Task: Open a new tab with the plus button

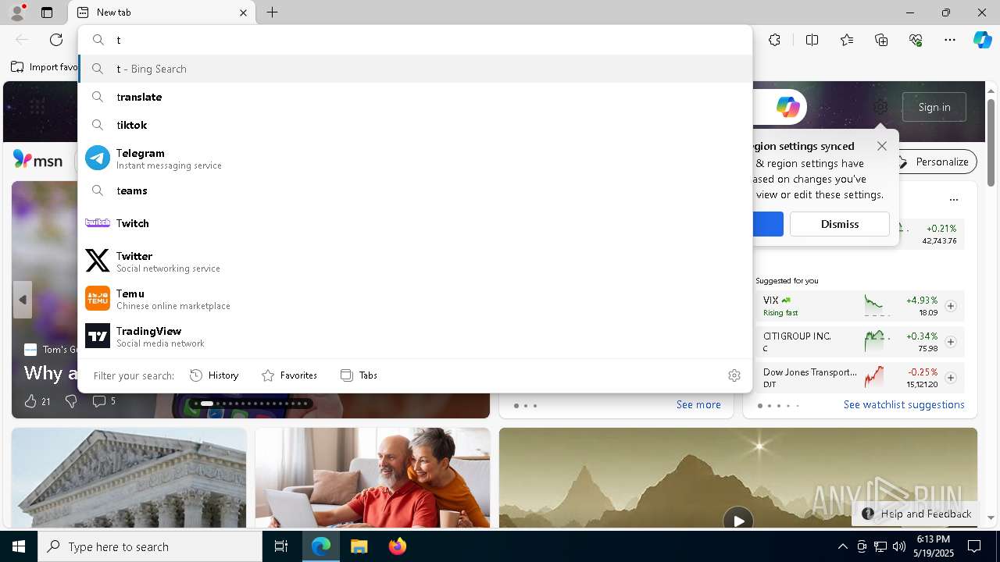Action: [272, 12]
